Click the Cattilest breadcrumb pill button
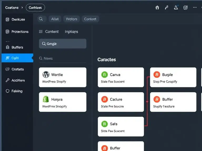202x151 pixels. [x=35, y=8]
